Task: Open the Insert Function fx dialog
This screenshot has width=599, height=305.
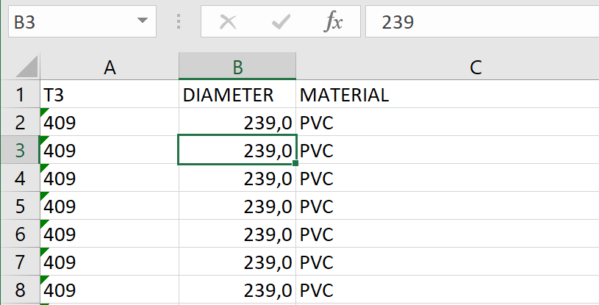Action: (x=334, y=22)
